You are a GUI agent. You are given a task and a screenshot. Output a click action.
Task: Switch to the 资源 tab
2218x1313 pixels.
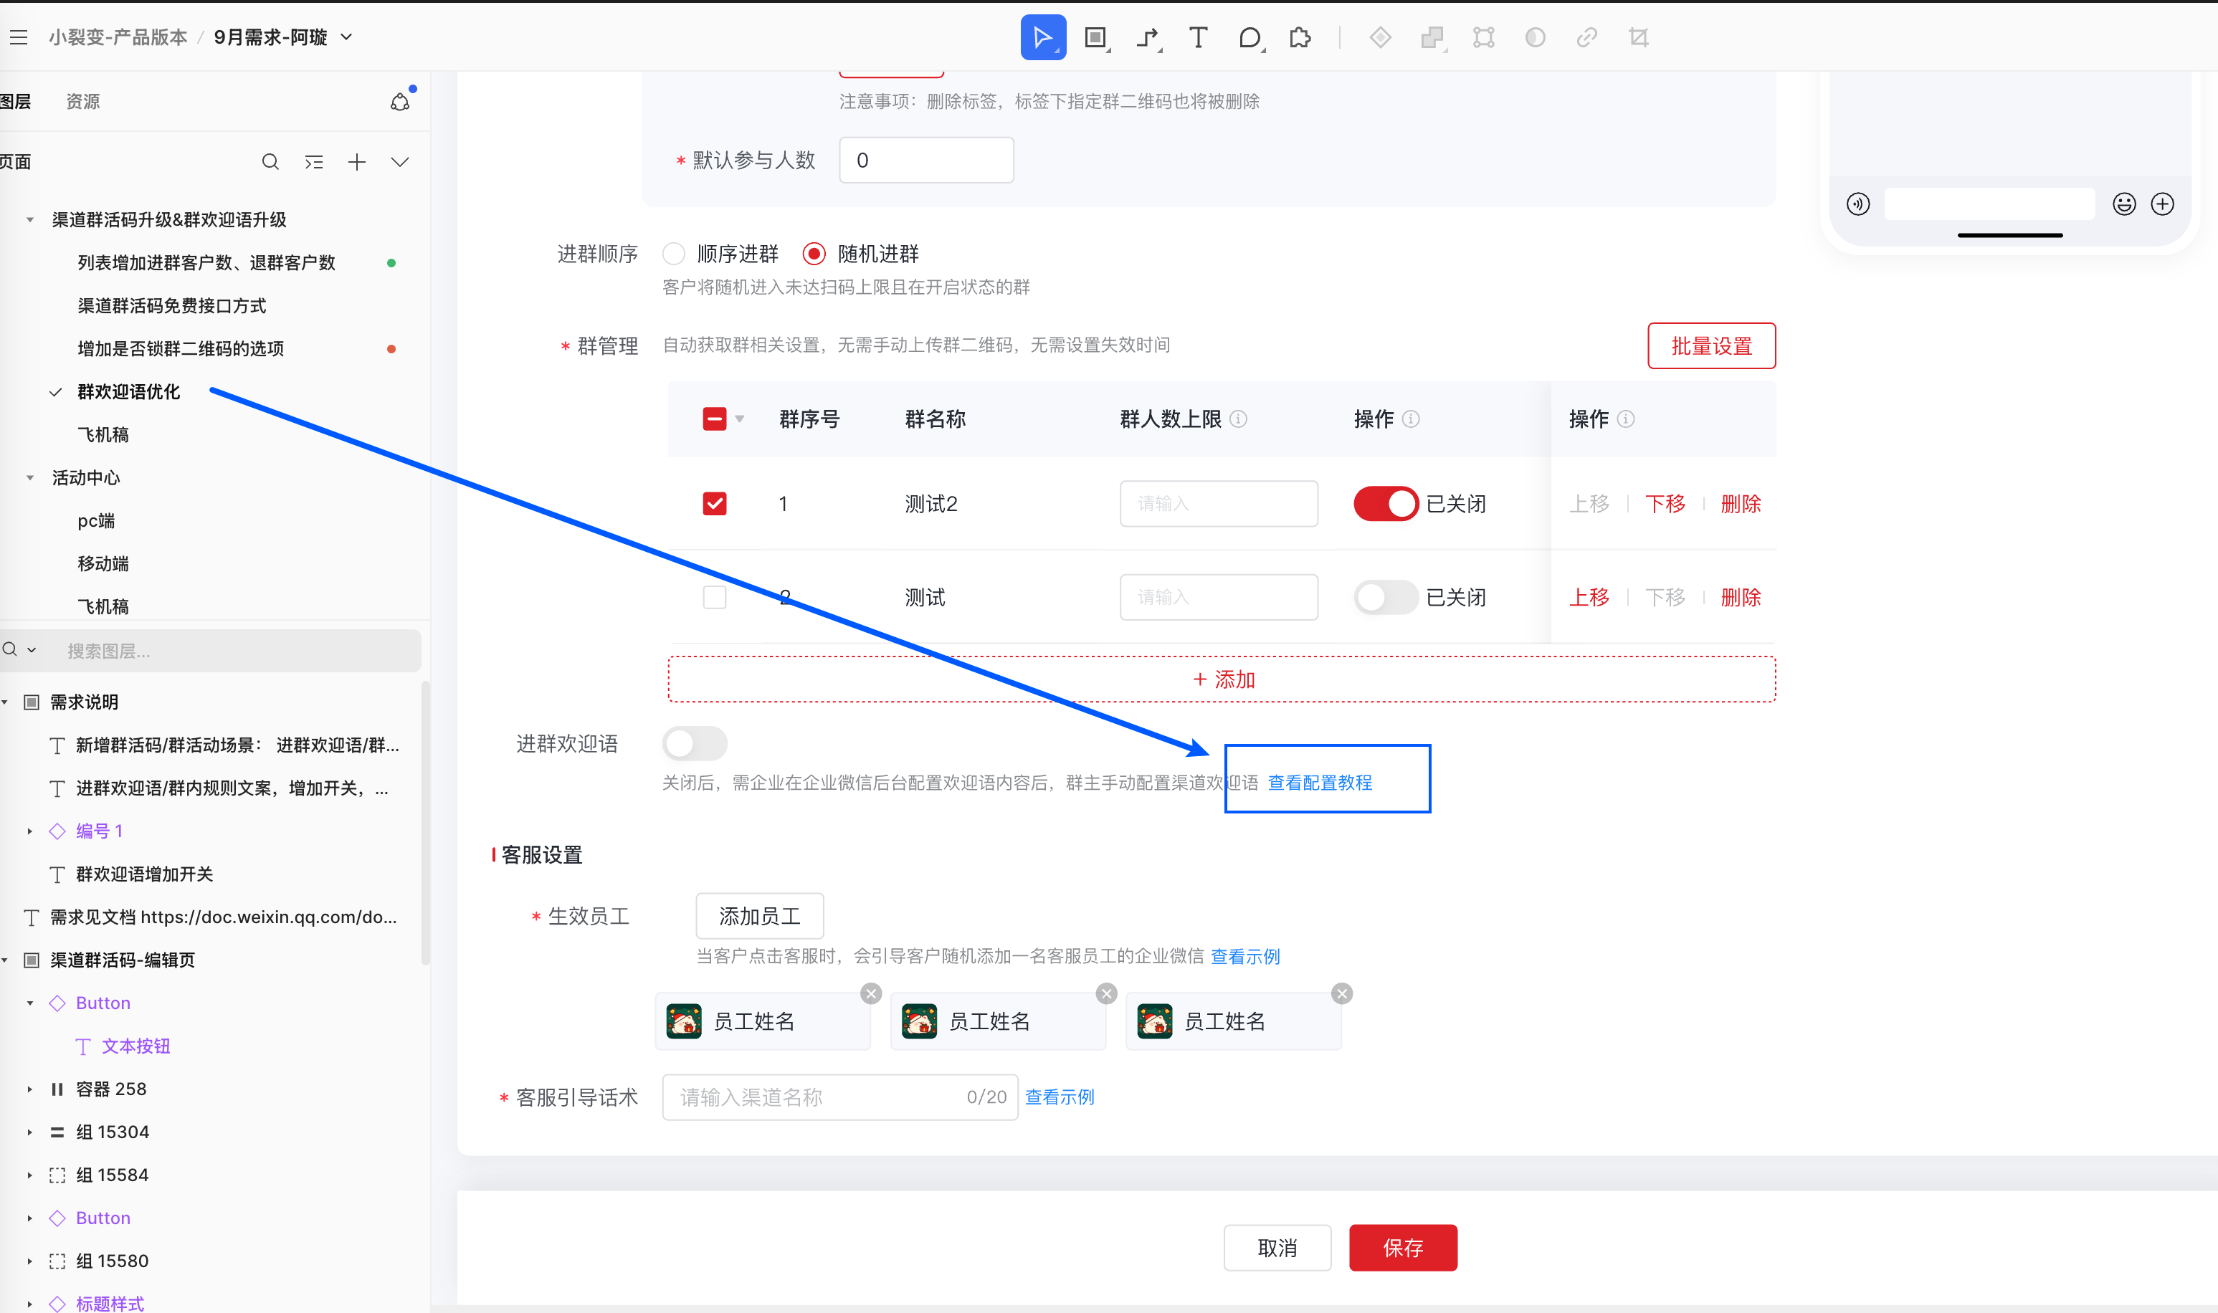82,102
